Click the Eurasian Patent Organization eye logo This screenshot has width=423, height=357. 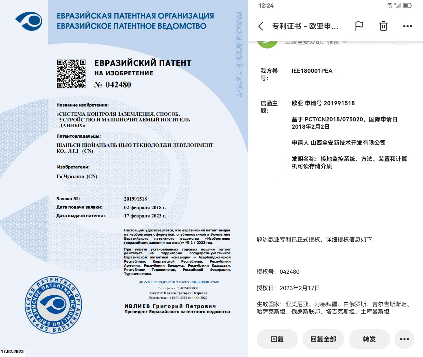(x=29, y=21)
